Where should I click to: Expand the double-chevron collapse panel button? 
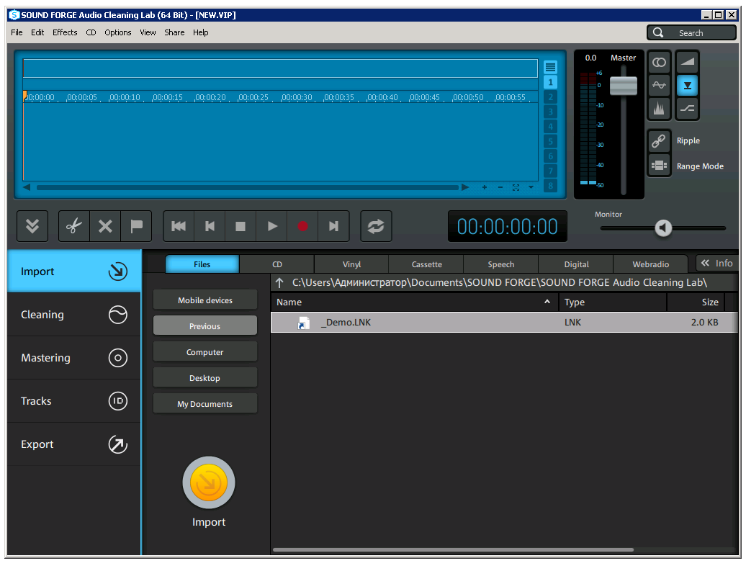pos(32,226)
